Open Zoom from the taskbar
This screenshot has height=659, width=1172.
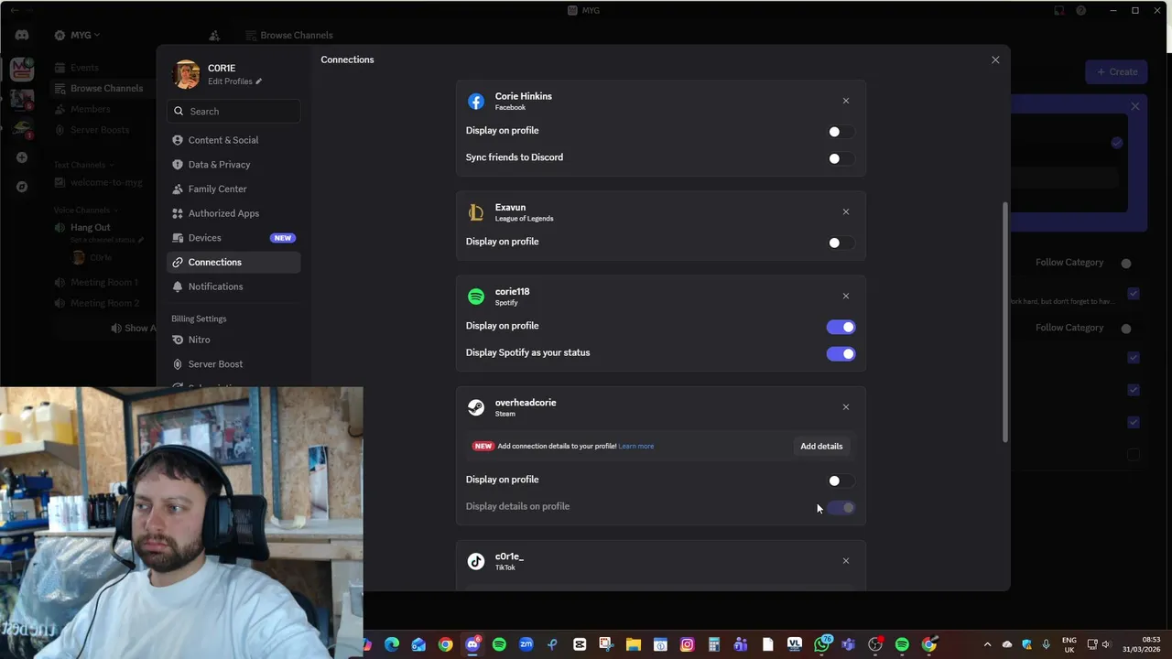(x=526, y=644)
